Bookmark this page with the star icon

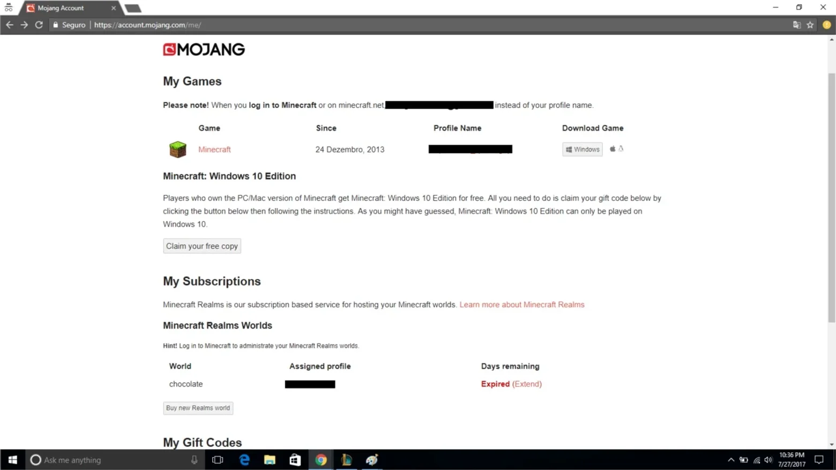810,25
